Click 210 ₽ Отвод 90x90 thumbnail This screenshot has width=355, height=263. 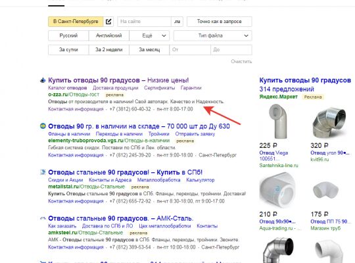click(x=277, y=190)
